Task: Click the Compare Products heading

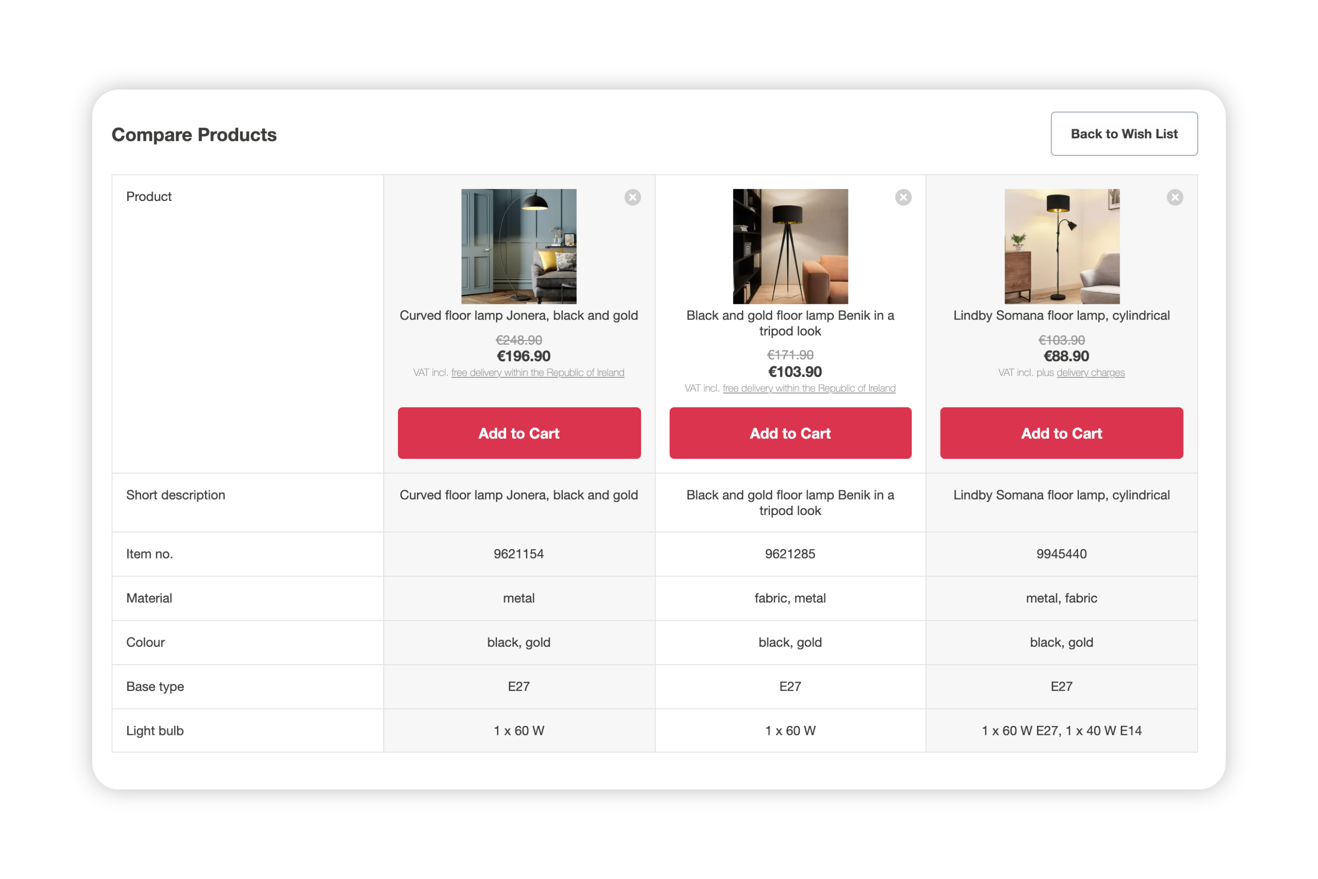Action: click(x=194, y=135)
